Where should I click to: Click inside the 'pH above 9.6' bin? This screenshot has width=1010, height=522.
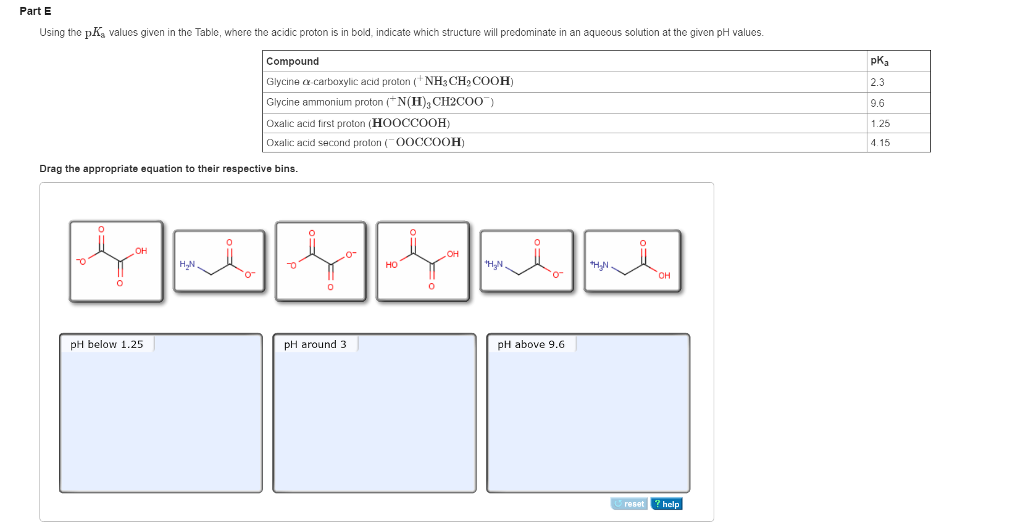[588, 420]
